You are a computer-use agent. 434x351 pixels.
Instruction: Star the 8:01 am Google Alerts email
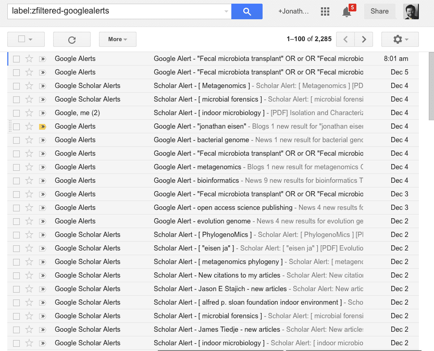click(x=29, y=59)
